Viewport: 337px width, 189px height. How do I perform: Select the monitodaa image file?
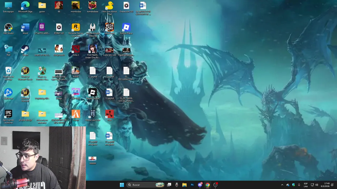click(x=76, y=7)
